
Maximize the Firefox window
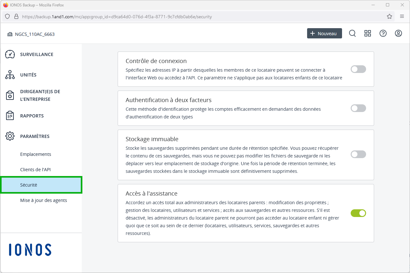[388, 5]
